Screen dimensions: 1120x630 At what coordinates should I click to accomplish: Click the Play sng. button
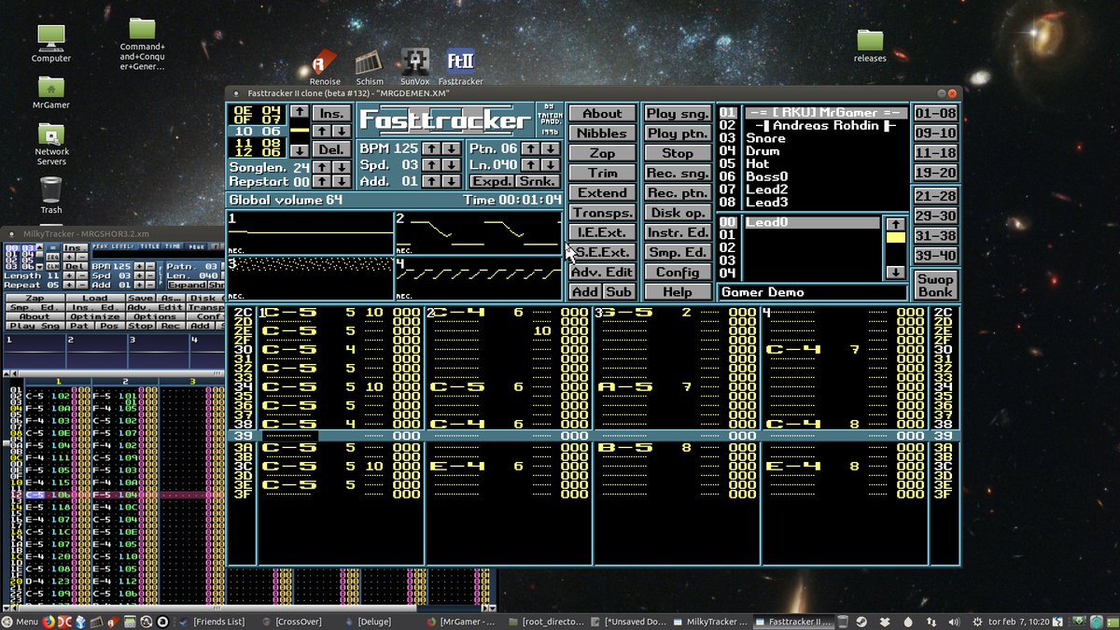(x=678, y=113)
